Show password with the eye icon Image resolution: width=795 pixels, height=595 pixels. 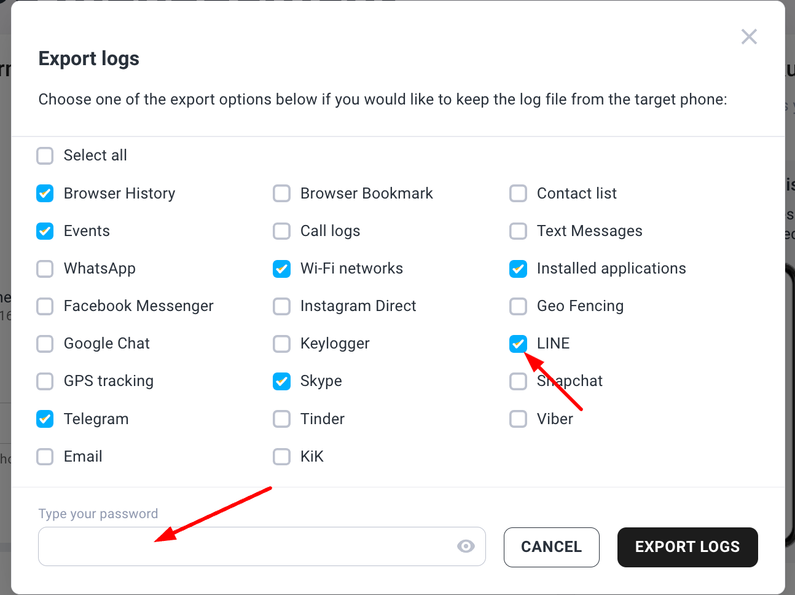(466, 546)
